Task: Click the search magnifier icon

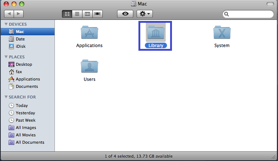Action: pos(226,14)
